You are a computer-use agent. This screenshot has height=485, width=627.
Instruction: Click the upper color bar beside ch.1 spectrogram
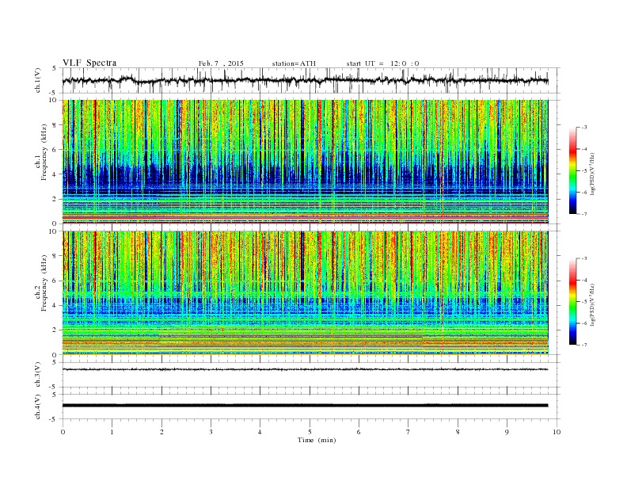[x=572, y=170]
